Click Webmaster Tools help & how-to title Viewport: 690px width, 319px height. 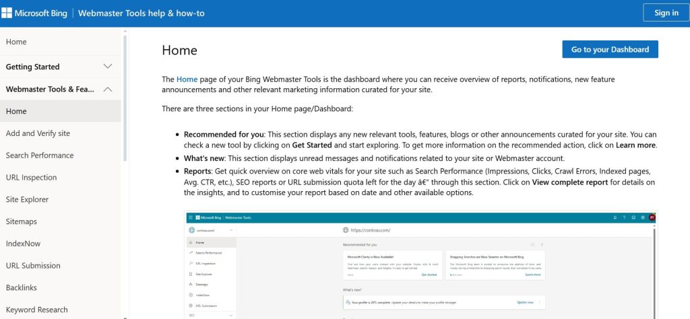pos(142,13)
